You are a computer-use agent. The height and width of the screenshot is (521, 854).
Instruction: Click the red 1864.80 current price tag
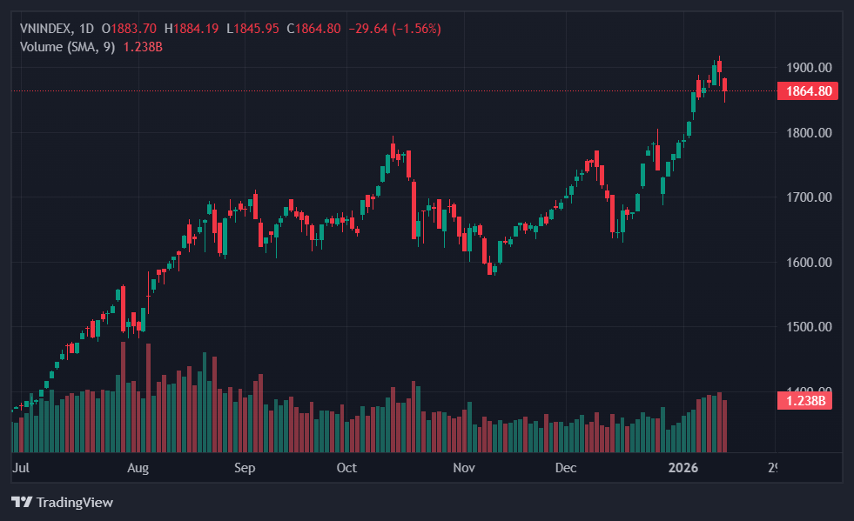pos(806,91)
